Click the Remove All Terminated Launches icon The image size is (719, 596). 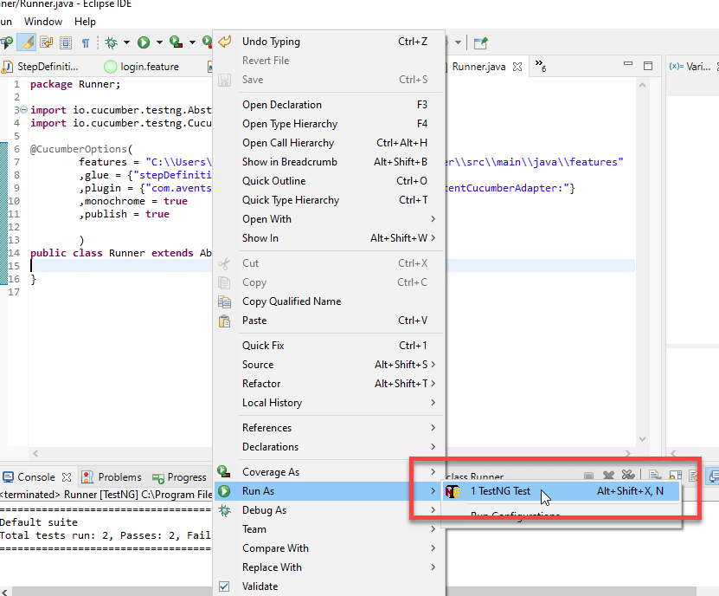click(628, 476)
